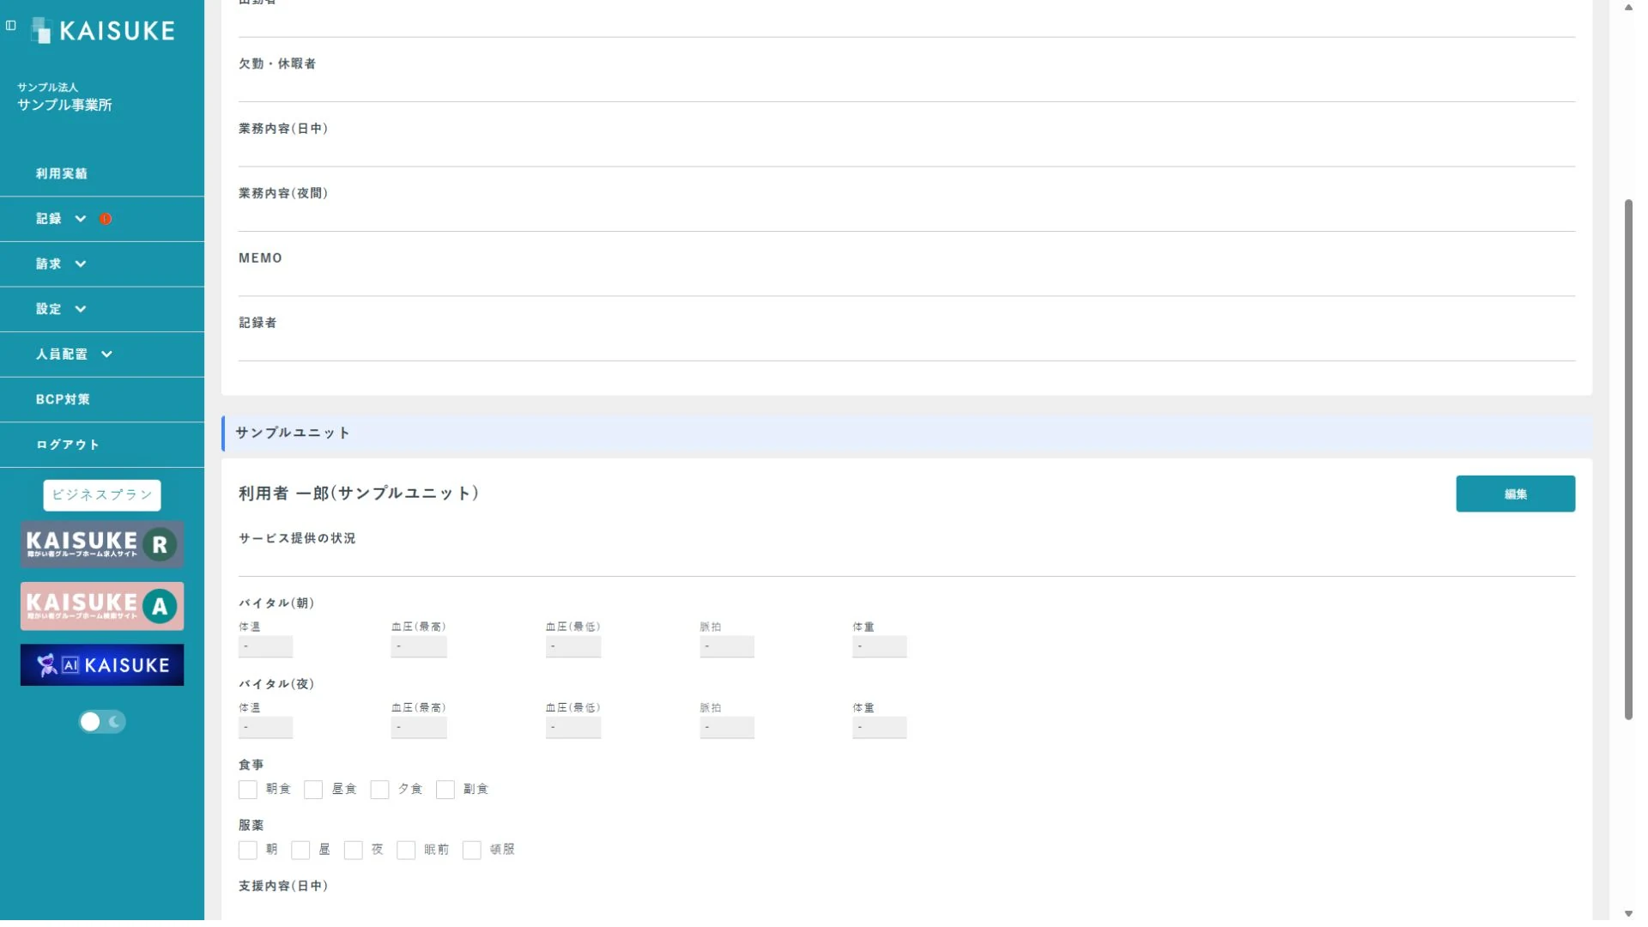Open the KAISUKE A banner

(102, 607)
